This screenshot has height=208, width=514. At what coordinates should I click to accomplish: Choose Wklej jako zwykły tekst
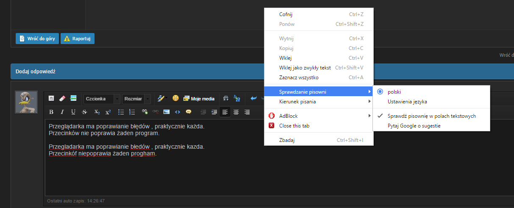(x=319, y=67)
